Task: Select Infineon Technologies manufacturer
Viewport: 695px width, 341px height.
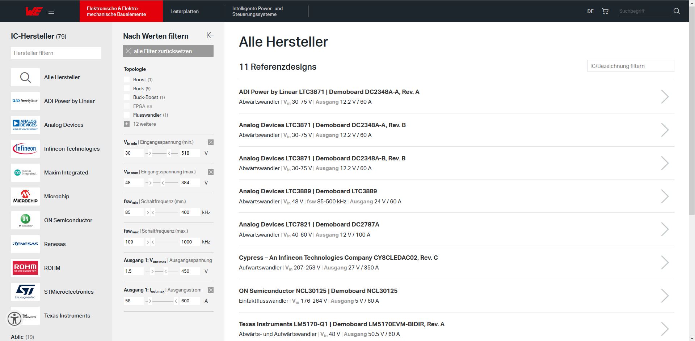Action: point(72,149)
